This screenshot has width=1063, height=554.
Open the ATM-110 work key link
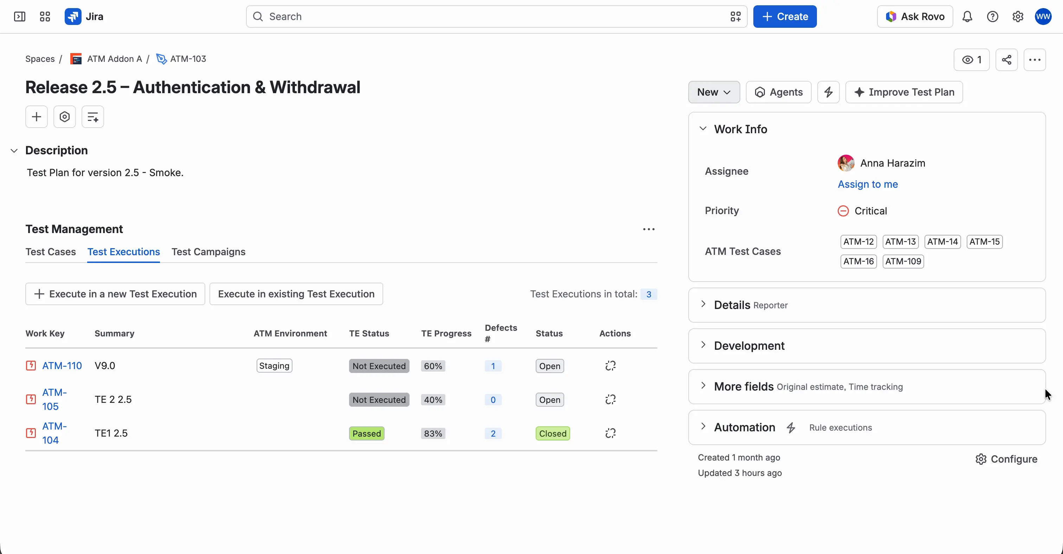(62, 366)
